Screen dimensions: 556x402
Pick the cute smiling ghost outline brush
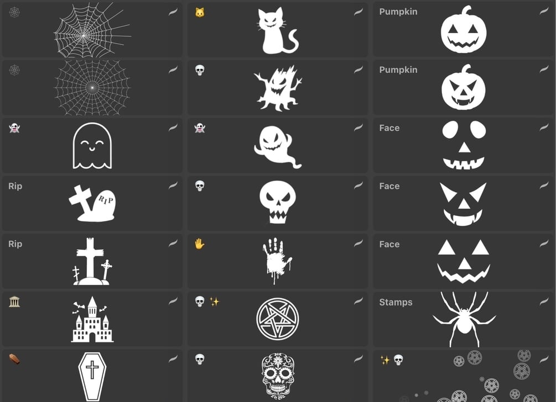coord(92,145)
